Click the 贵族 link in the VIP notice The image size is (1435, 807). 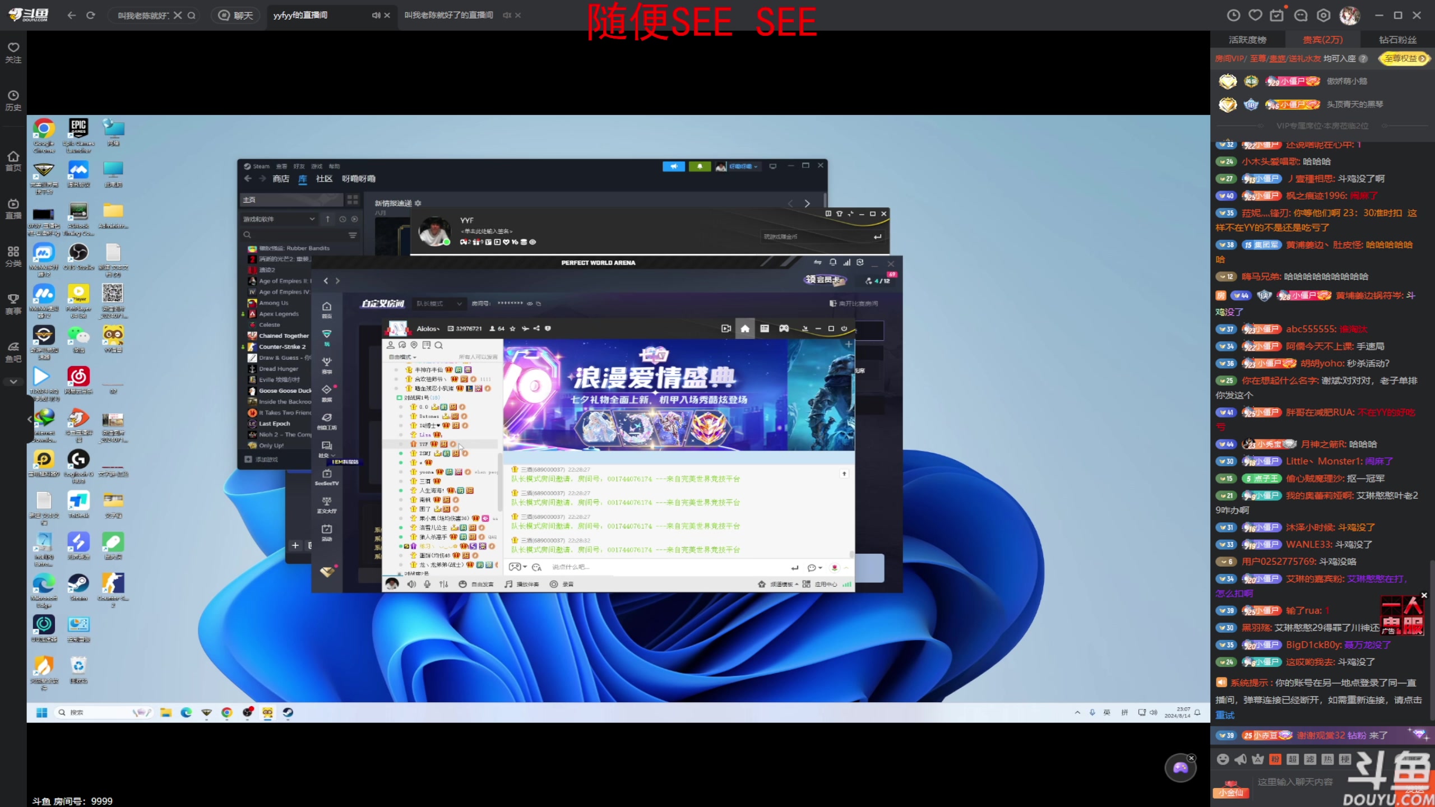point(1277,59)
